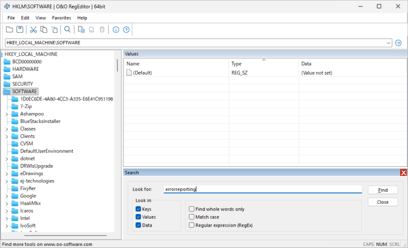The image size is (408, 248).
Task: Click the SECURITY folder icon
Action: point(7,84)
